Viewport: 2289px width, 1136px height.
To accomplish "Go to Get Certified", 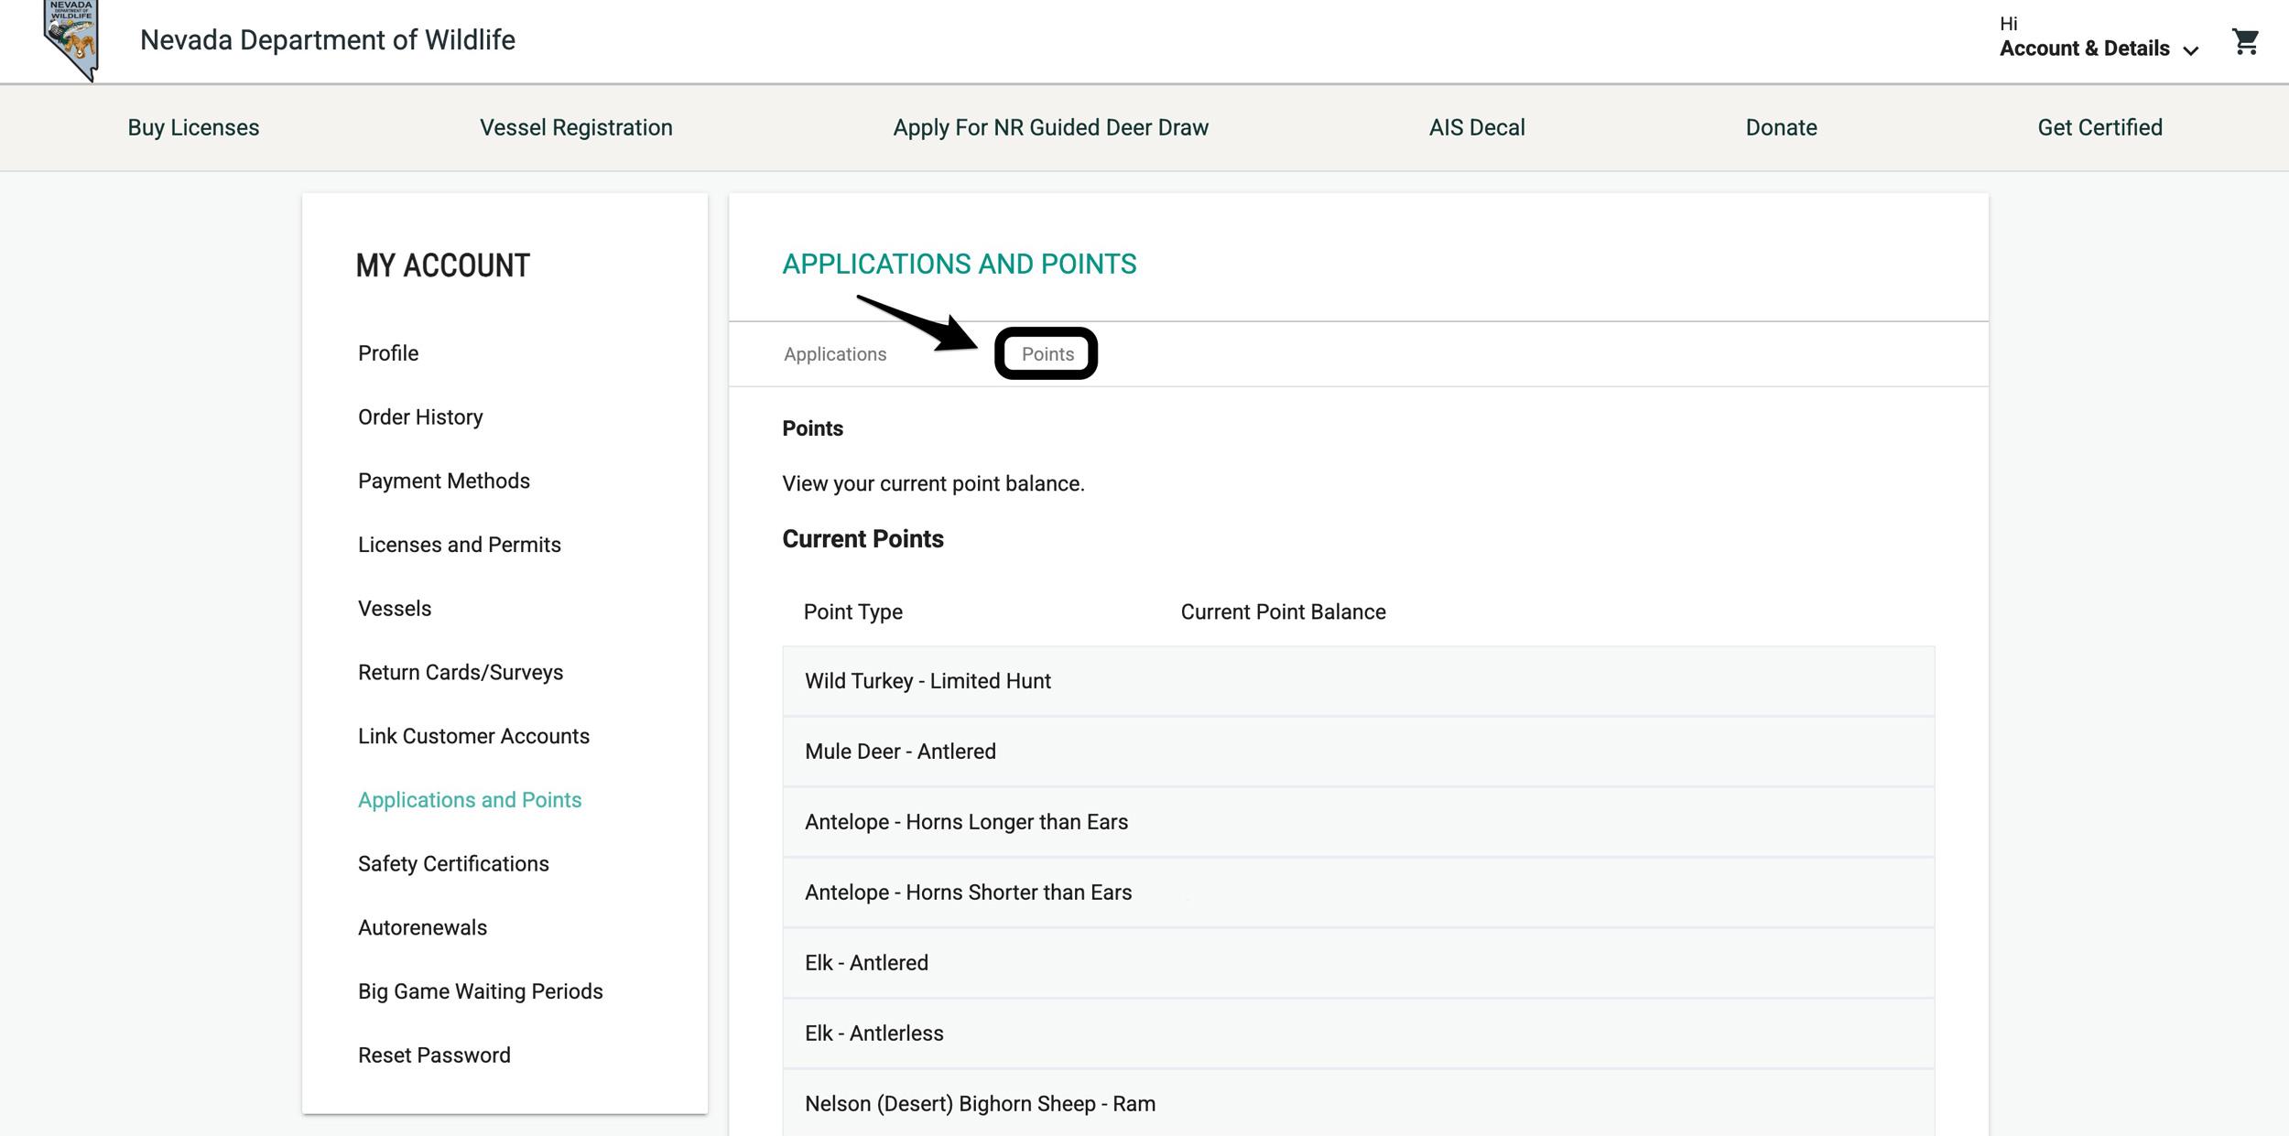I will tap(2100, 127).
